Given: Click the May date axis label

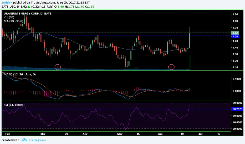Looking at the screenshot, I should (x=120, y=134).
